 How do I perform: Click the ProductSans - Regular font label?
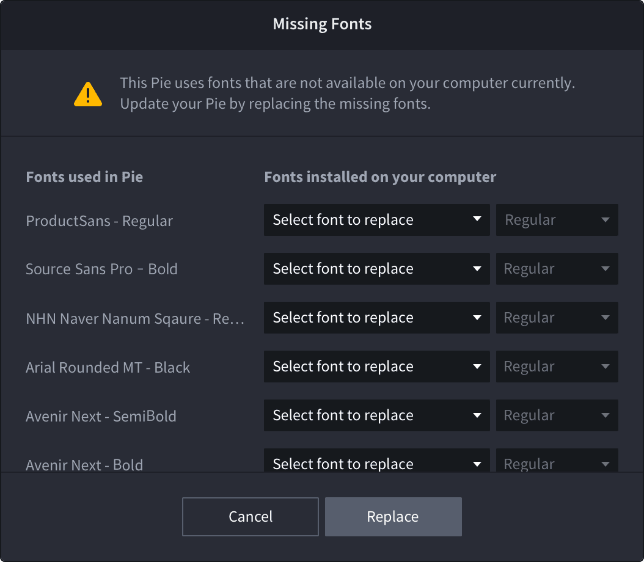pyautogui.click(x=99, y=221)
